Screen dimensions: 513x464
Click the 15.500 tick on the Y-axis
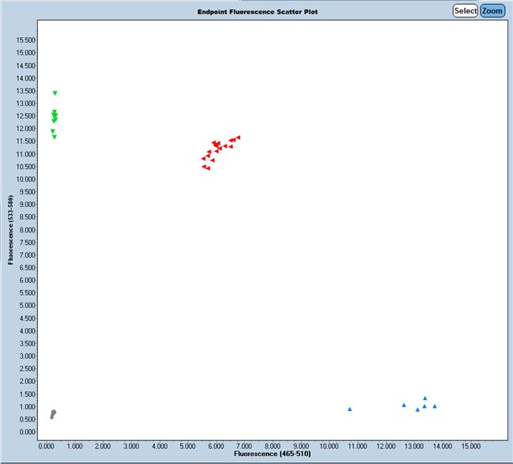pos(24,40)
